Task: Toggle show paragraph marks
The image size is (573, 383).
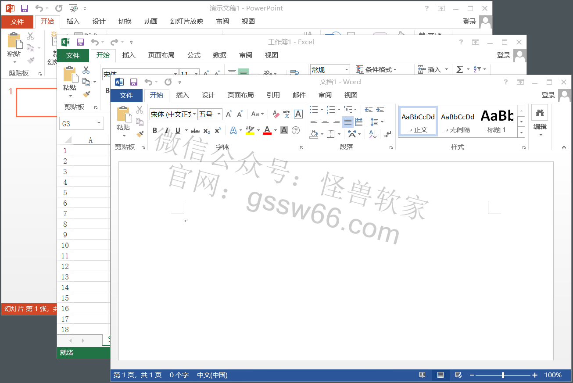Action: click(x=387, y=134)
